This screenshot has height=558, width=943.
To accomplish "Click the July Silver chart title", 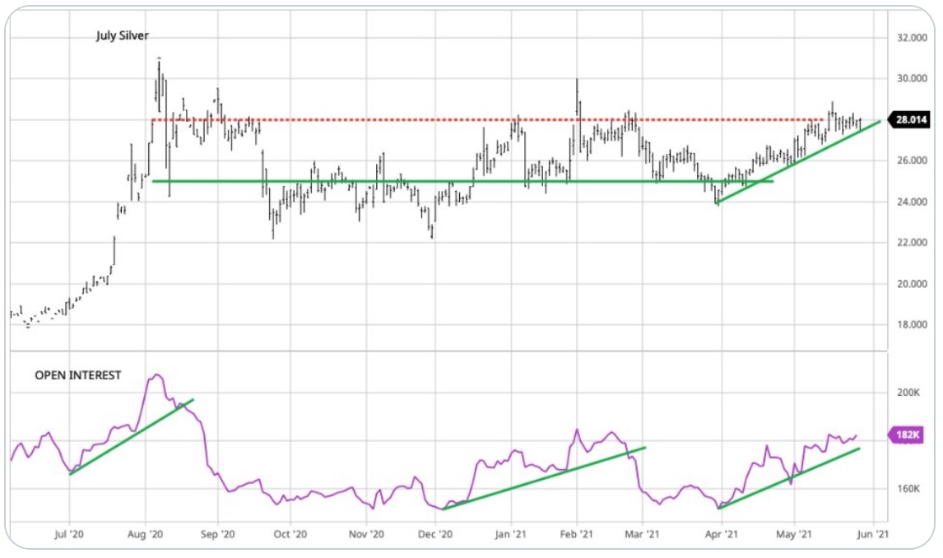I will [x=123, y=35].
